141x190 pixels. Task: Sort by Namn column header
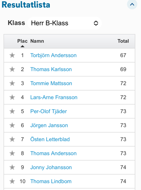37,41
